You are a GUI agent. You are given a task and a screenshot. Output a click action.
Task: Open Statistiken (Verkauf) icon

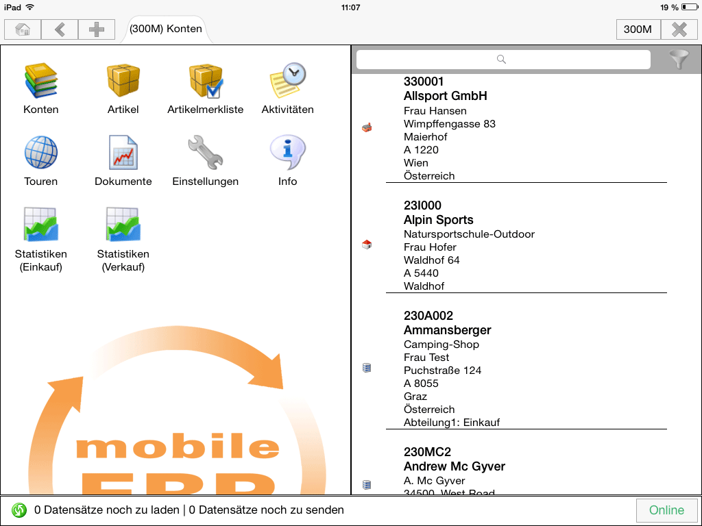(123, 224)
